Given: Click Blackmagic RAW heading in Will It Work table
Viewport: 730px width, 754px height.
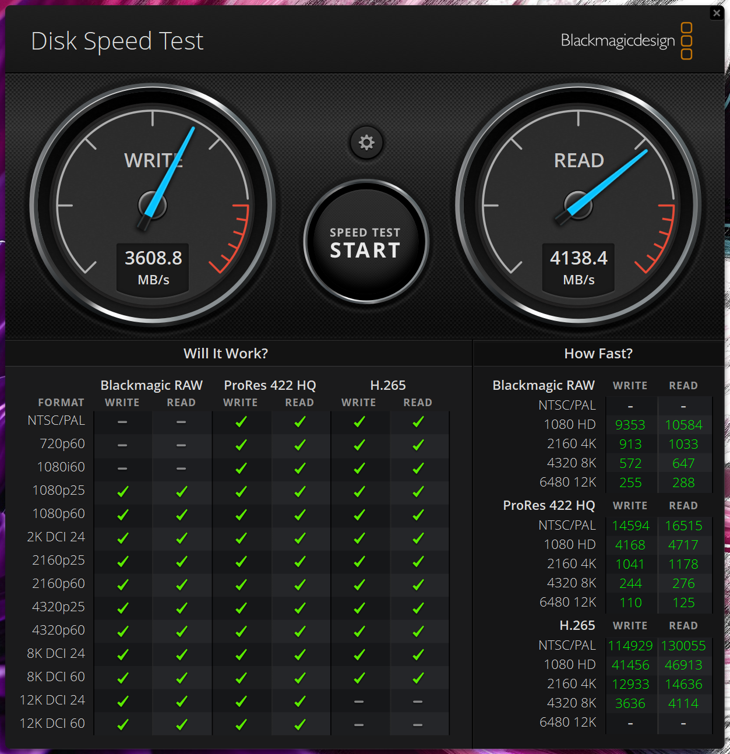Looking at the screenshot, I should click(x=151, y=385).
